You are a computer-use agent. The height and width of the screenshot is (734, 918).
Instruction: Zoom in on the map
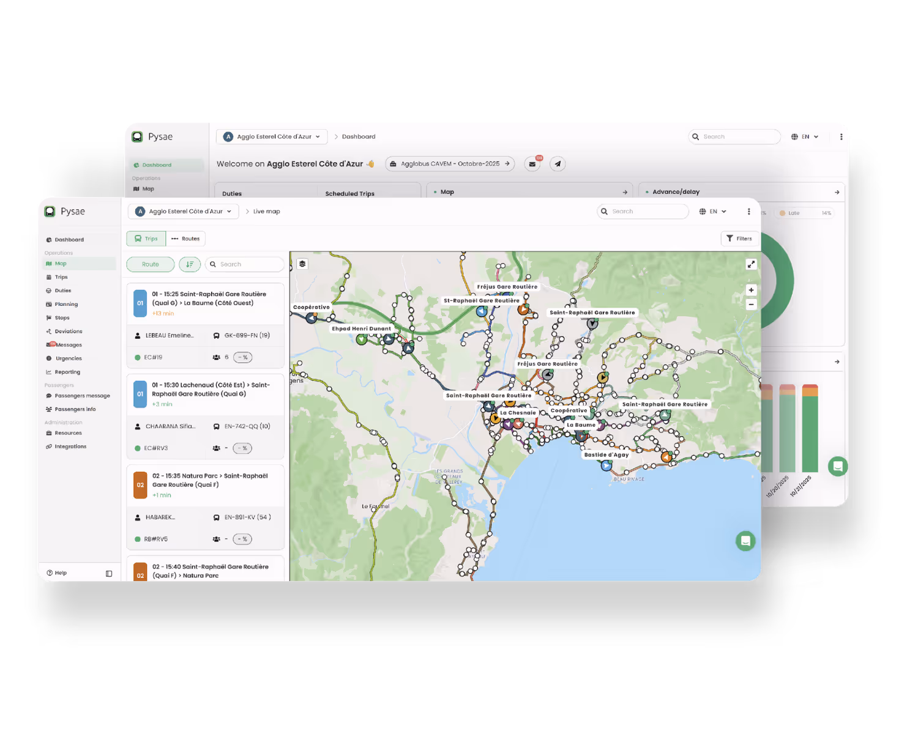pos(751,291)
